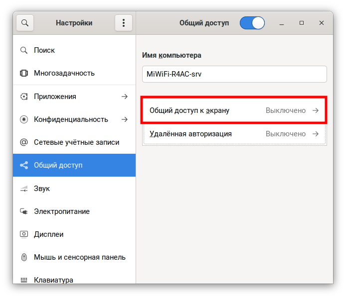Maximize the Settings window

(x=302, y=23)
